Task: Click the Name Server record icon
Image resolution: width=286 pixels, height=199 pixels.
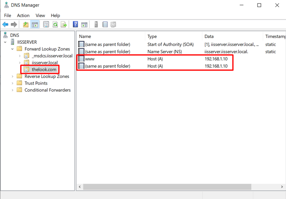Action: pyautogui.click(x=81, y=51)
